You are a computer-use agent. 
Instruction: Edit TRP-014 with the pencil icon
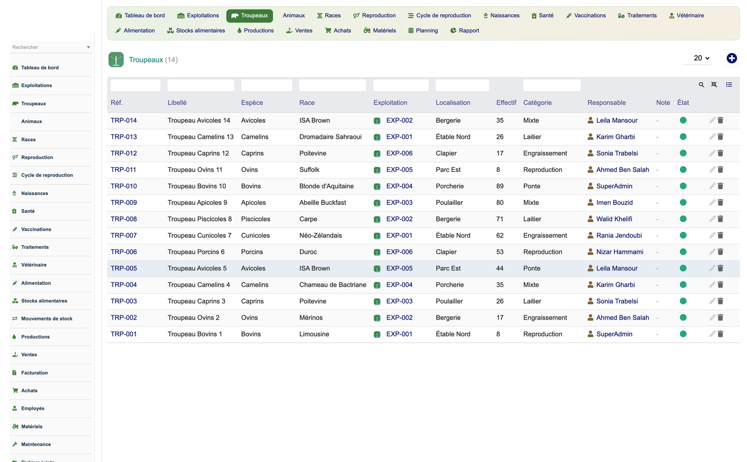[712, 120]
